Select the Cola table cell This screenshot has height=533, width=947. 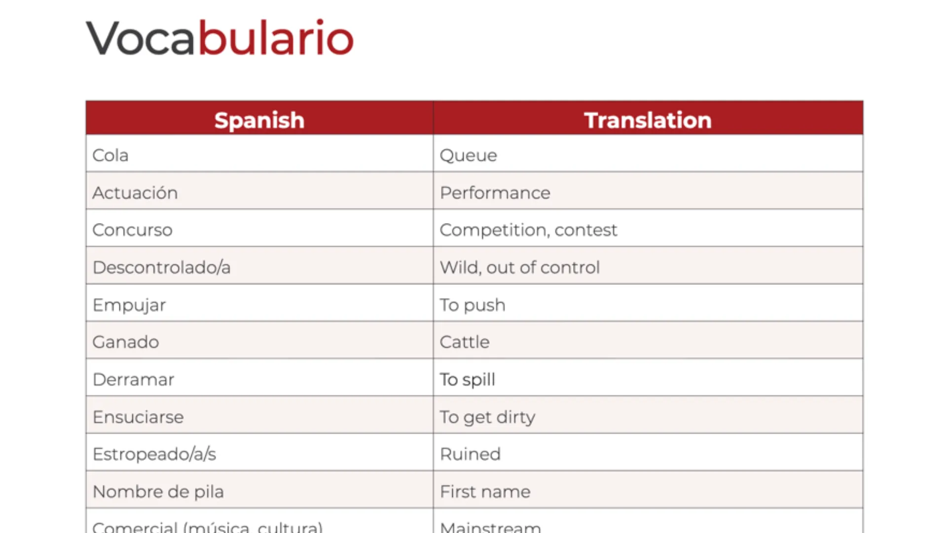point(110,155)
